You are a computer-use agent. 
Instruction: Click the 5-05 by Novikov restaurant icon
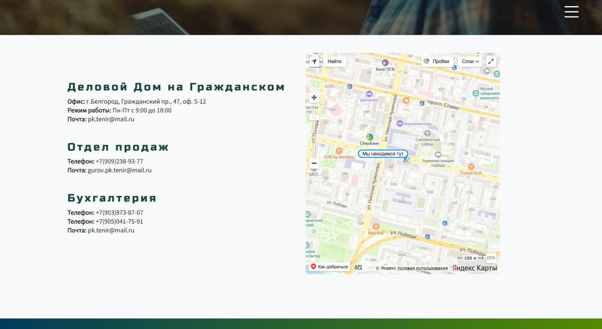[x=339, y=151]
